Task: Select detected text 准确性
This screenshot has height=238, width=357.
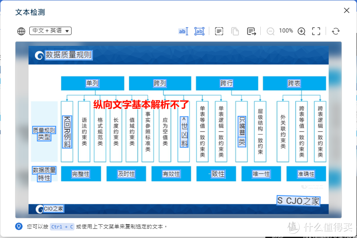Action: [x=306, y=174]
